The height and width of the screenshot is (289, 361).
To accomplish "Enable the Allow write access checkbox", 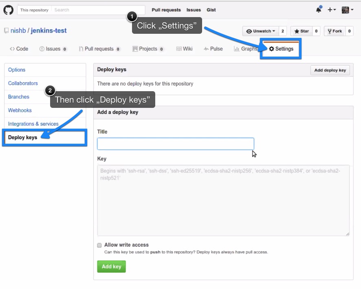I will (x=99, y=245).
